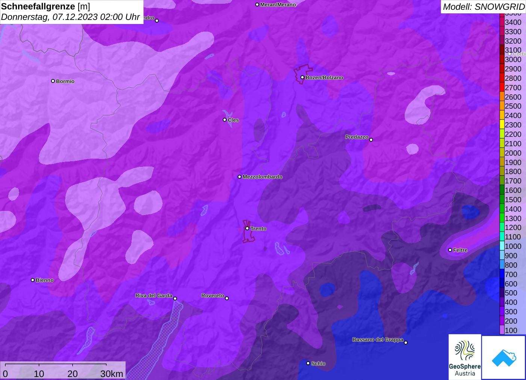Select the Trento city marker
526x380 pixels.
[247, 228]
